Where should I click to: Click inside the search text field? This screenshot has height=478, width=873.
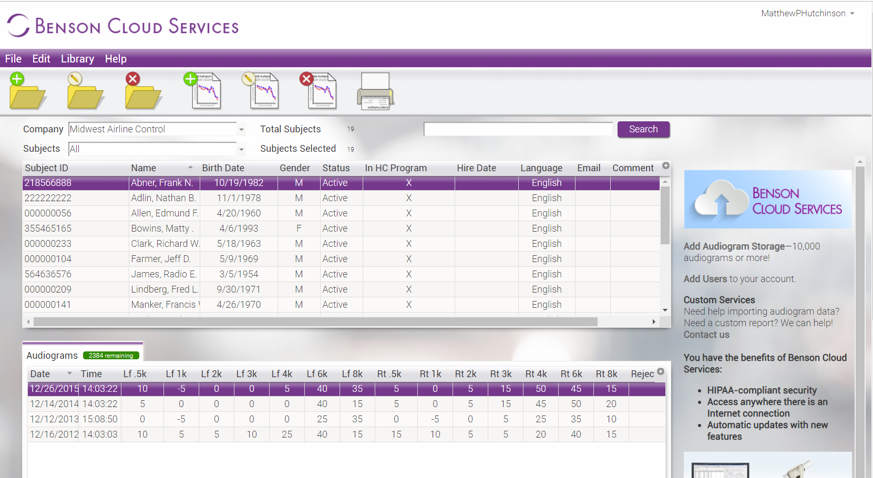(x=518, y=129)
